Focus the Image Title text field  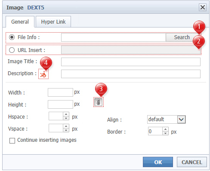coord(131,62)
